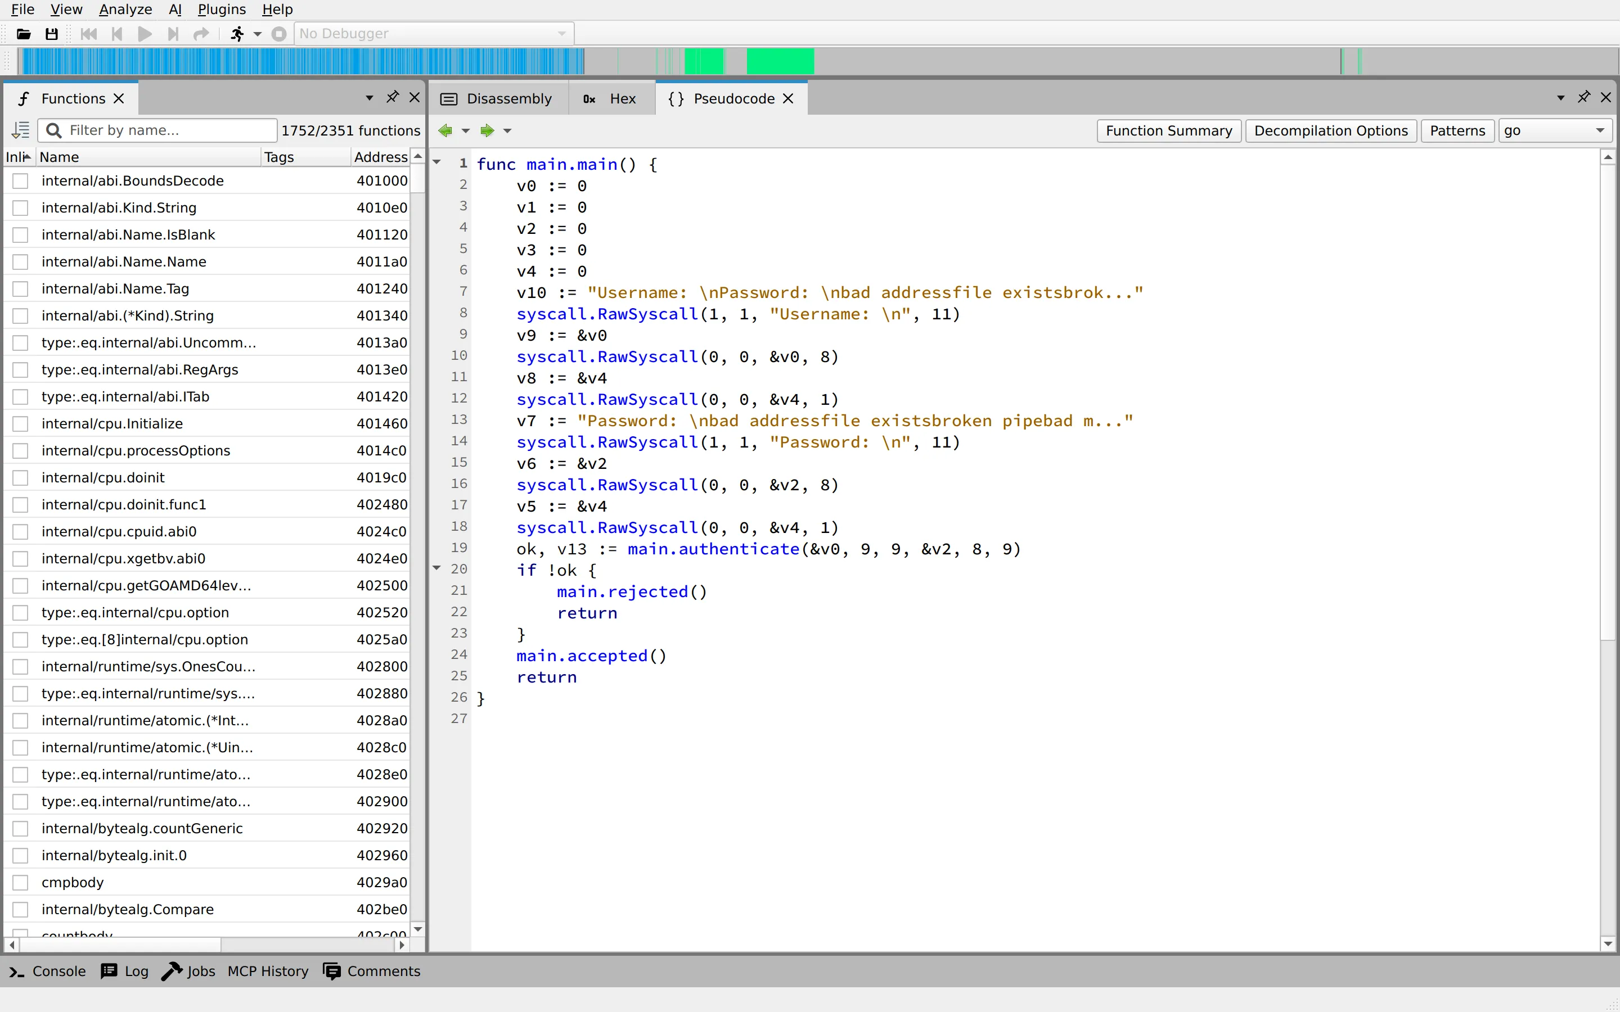Screen dimensions: 1620x1012
Task: Open the MCP History panel
Action: (268, 971)
